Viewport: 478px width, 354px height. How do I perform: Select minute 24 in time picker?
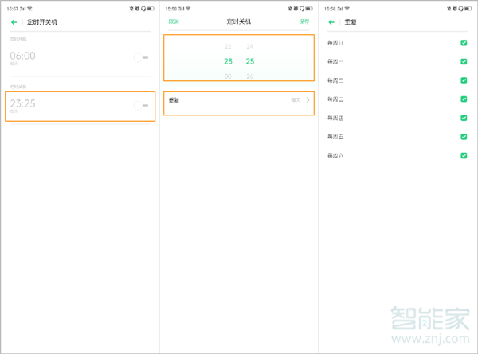click(x=250, y=47)
